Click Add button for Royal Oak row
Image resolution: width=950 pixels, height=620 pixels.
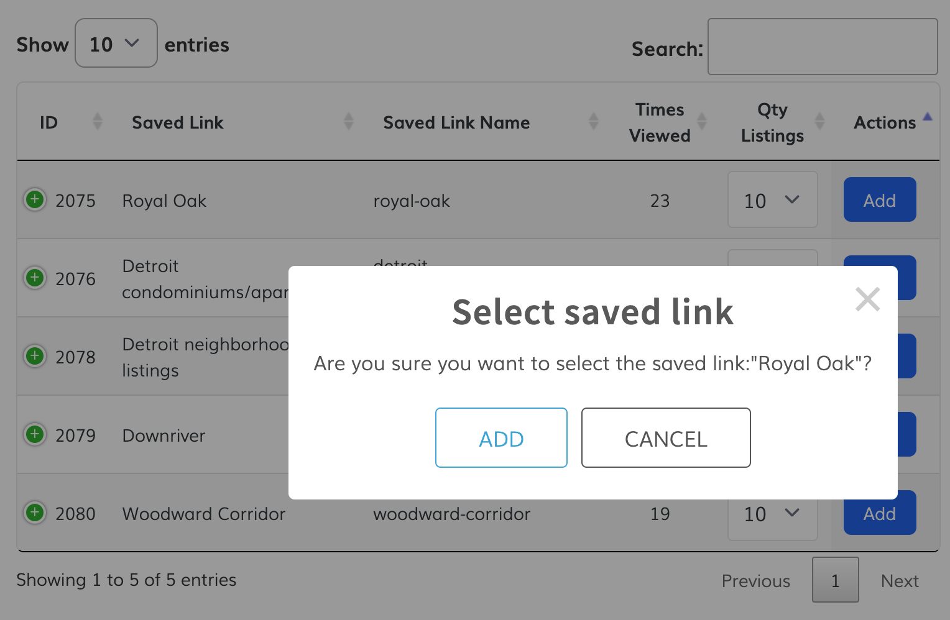pyautogui.click(x=879, y=200)
